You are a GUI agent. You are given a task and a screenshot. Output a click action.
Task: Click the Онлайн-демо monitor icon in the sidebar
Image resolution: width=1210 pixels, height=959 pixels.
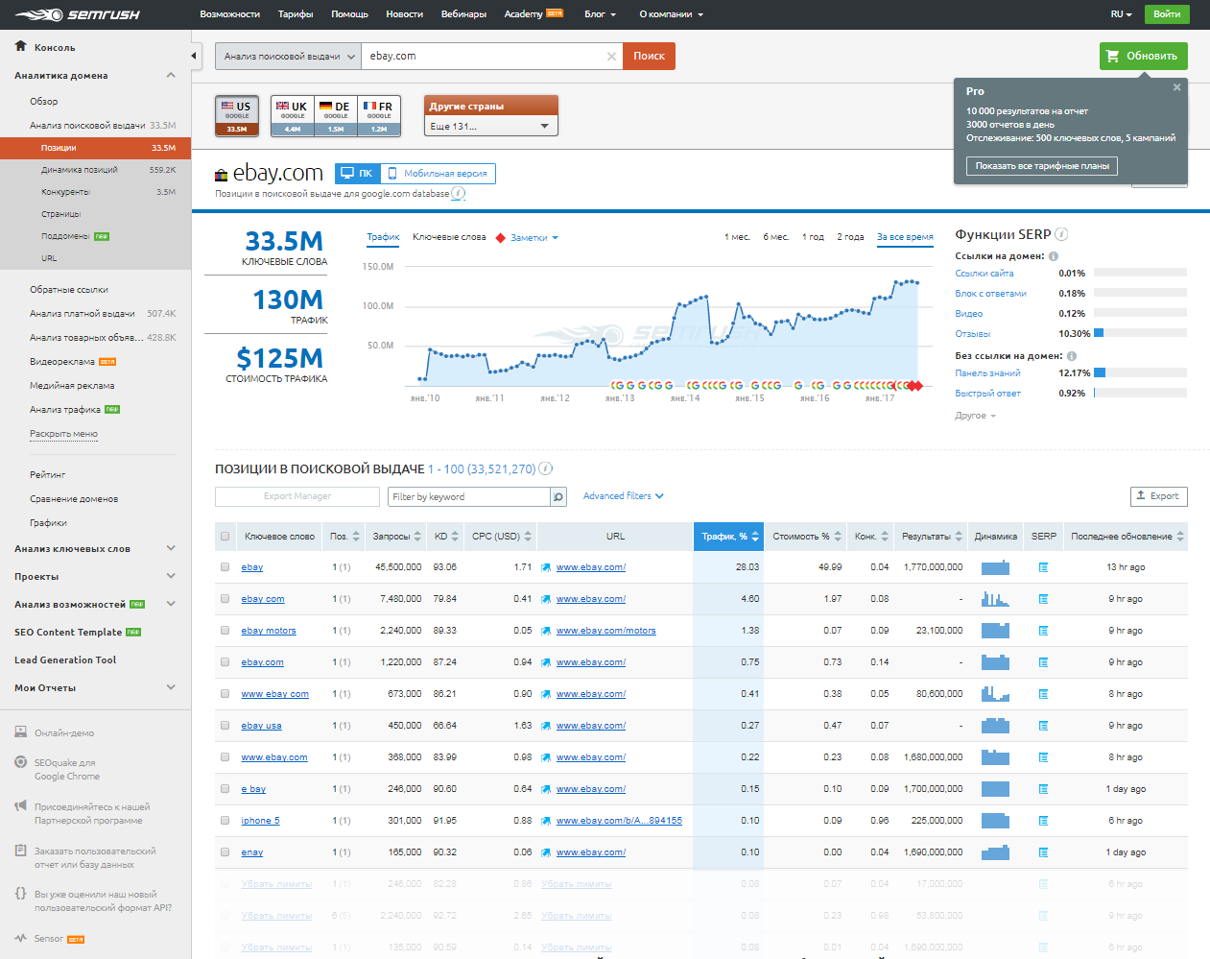(x=21, y=731)
